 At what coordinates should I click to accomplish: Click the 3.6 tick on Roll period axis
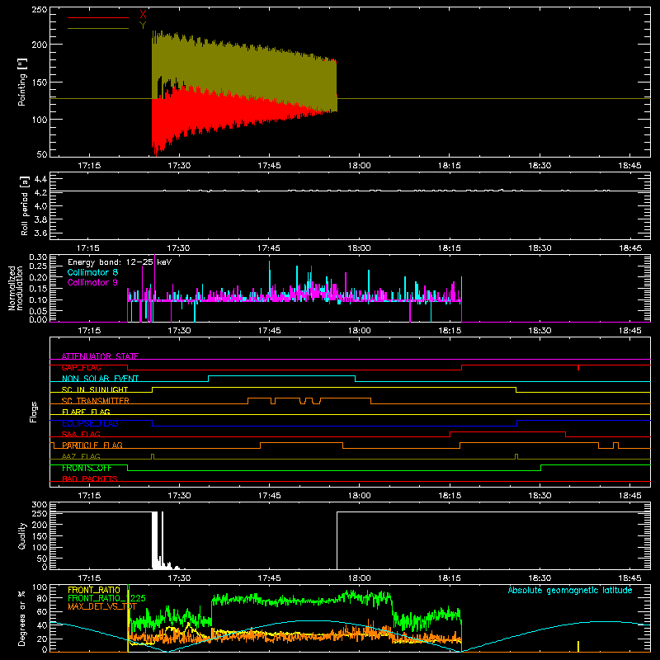point(40,233)
